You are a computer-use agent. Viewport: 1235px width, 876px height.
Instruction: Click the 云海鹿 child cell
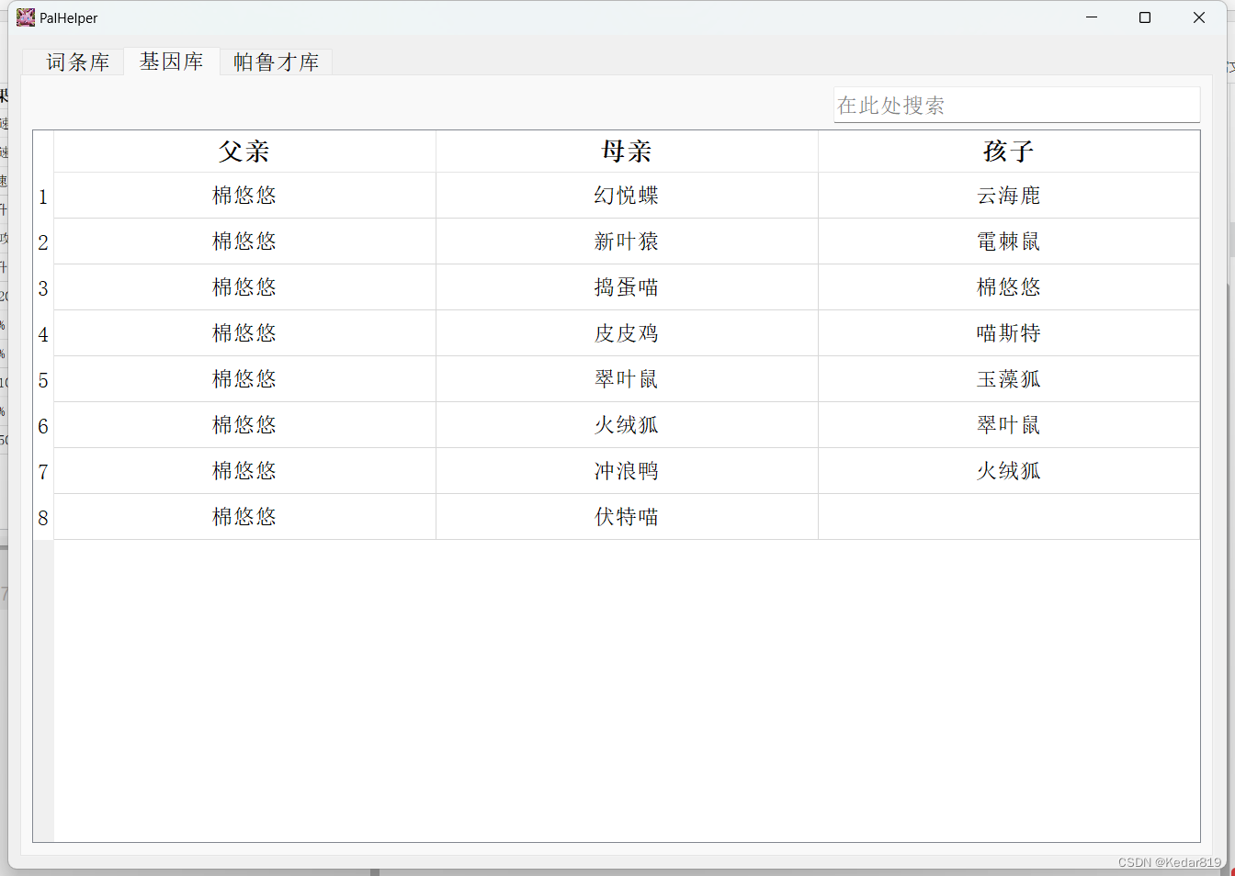(1009, 196)
